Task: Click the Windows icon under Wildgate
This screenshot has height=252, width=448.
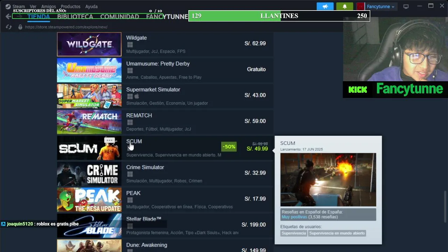Action: click(x=130, y=45)
